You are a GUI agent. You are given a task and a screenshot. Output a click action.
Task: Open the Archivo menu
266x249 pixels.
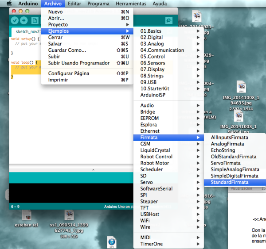(x=53, y=4)
